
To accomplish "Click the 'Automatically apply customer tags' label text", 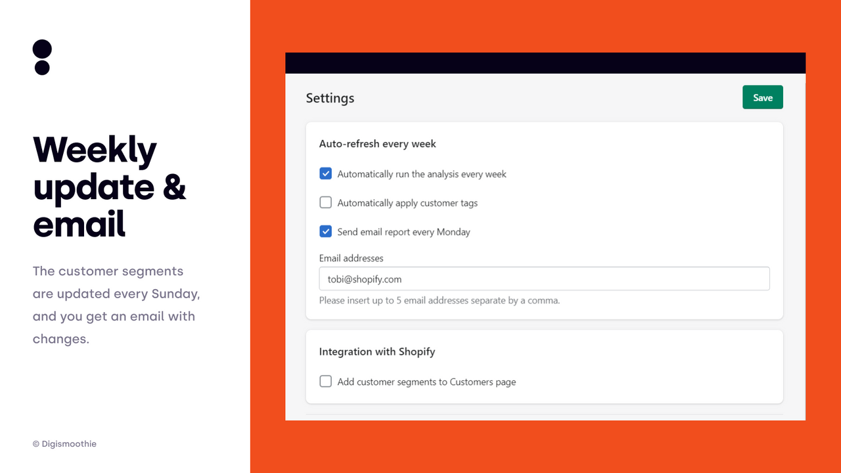I will click(x=407, y=203).
